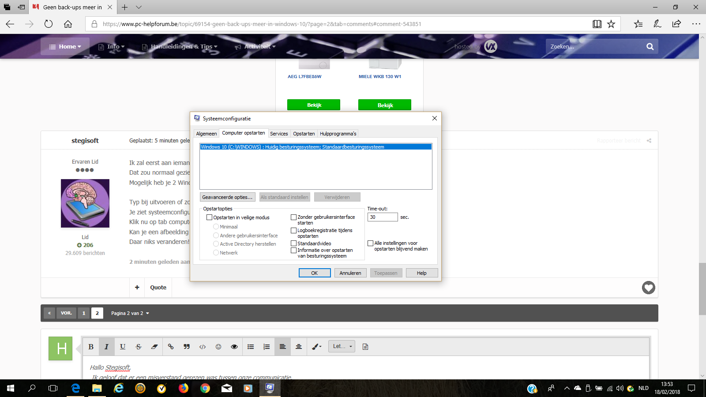Switch to the Services tab
The width and height of the screenshot is (706, 397).
[x=279, y=134]
